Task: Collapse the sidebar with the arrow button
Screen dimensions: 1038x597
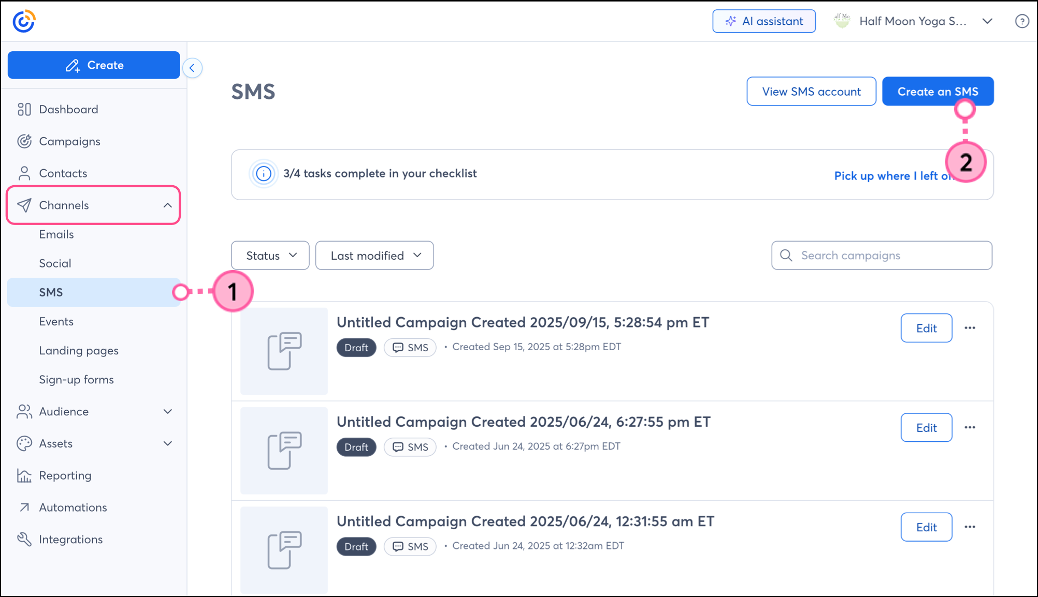Action: 192,68
